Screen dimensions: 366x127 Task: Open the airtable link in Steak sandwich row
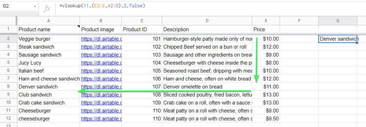(101, 47)
